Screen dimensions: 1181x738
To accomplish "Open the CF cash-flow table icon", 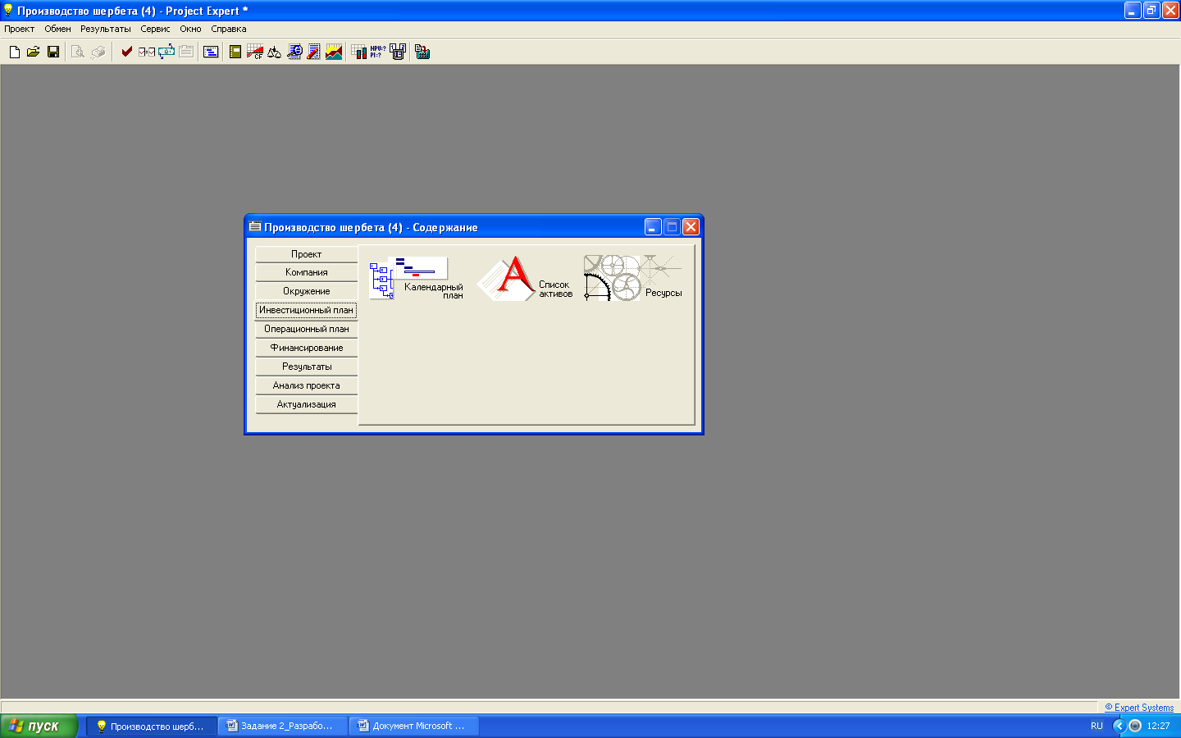I will click(255, 52).
